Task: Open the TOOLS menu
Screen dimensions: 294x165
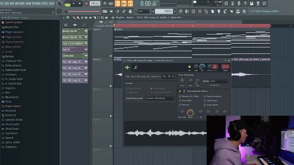Action: [x=45, y=3]
